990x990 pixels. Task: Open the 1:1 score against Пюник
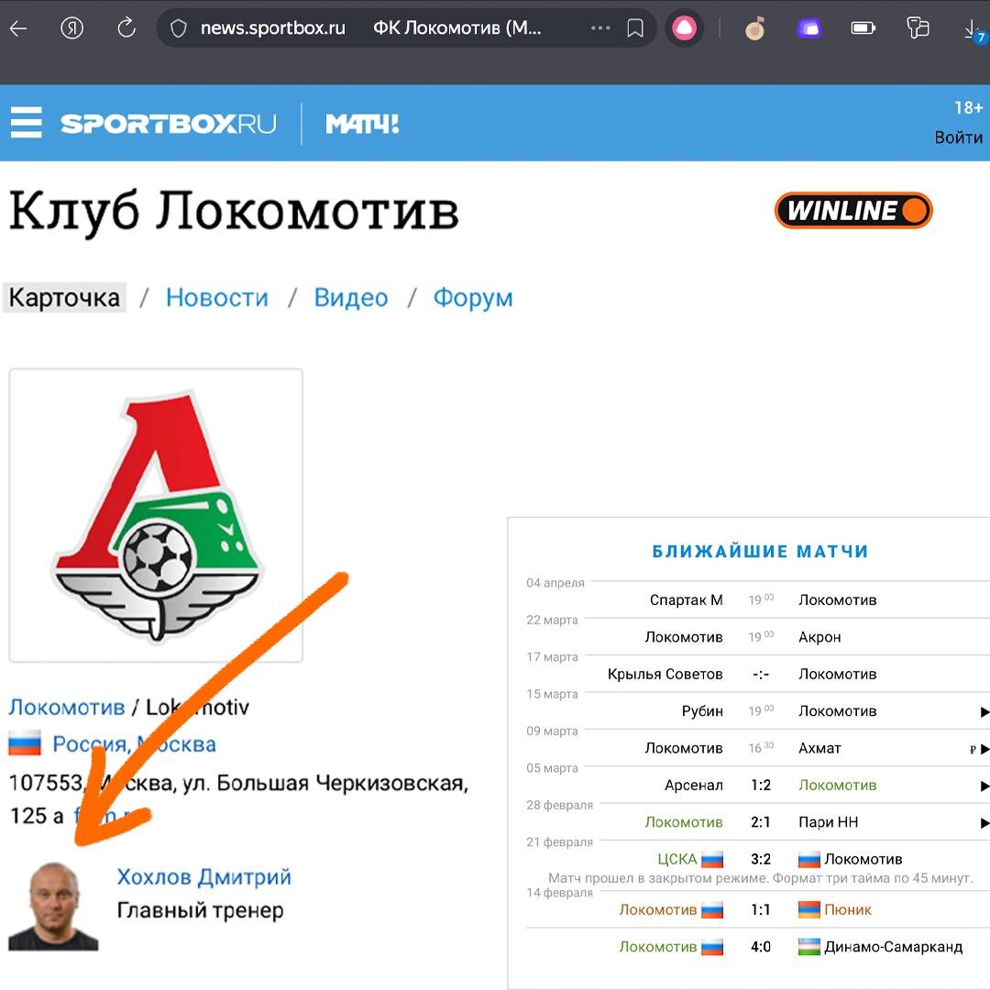[761, 909]
